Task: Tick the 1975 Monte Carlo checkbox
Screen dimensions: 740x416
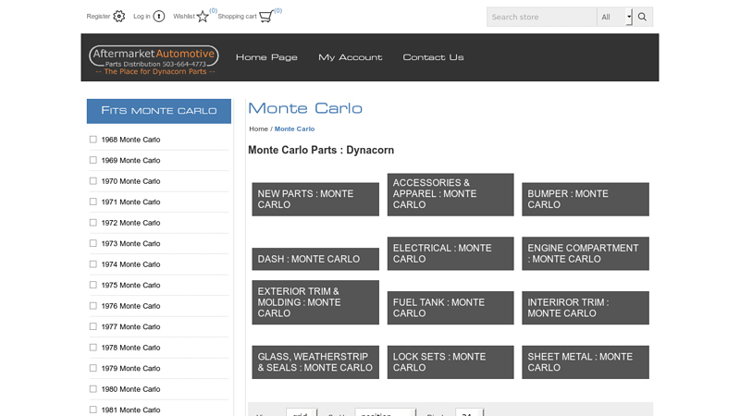Action: coord(93,285)
